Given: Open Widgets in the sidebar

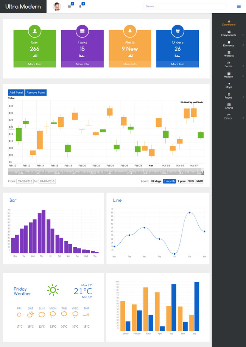Looking at the screenshot, I should click(229, 54).
